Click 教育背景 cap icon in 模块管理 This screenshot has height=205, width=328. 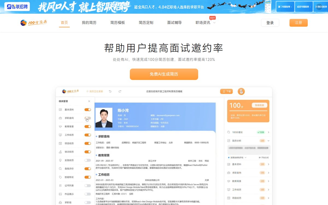pos(60,127)
